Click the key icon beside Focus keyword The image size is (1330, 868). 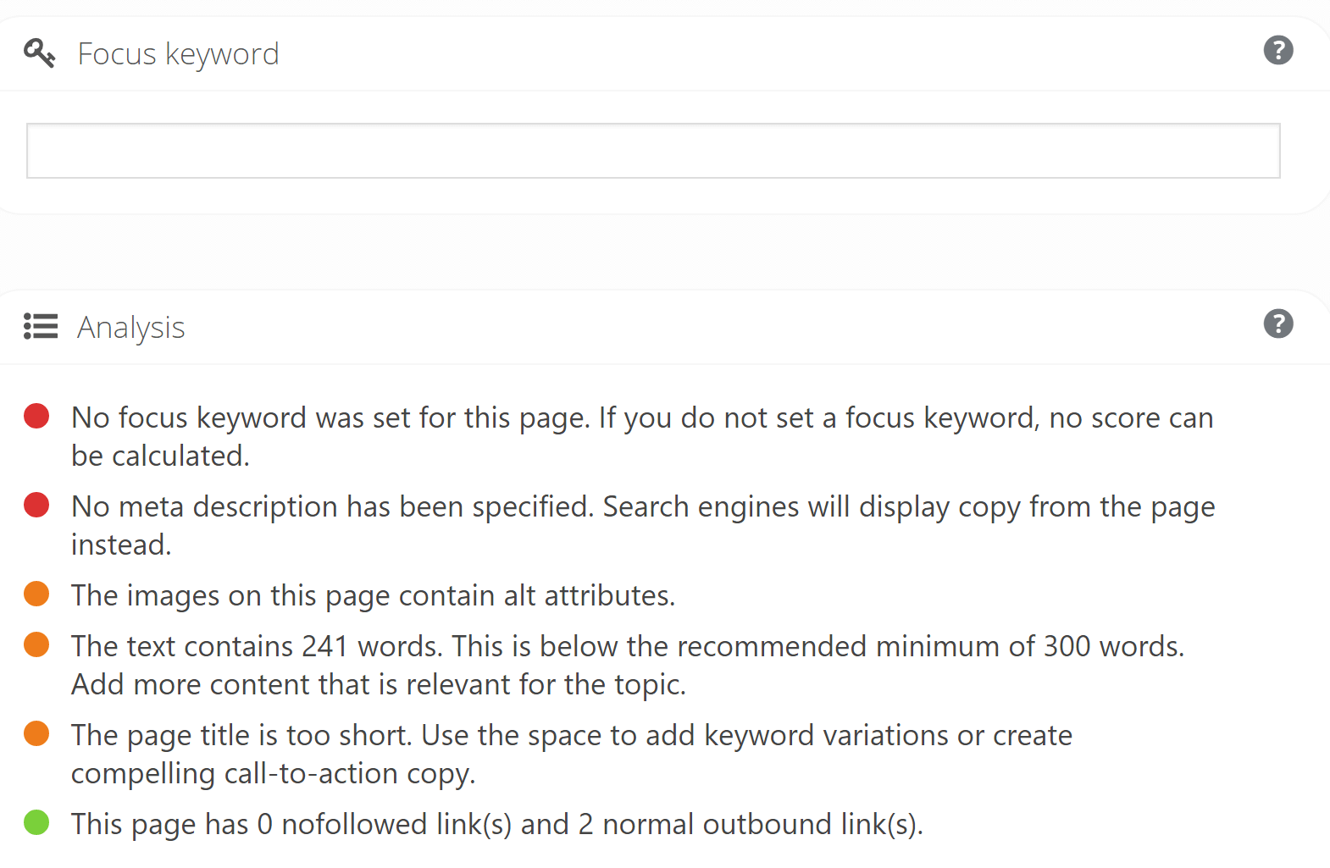(40, 53)
